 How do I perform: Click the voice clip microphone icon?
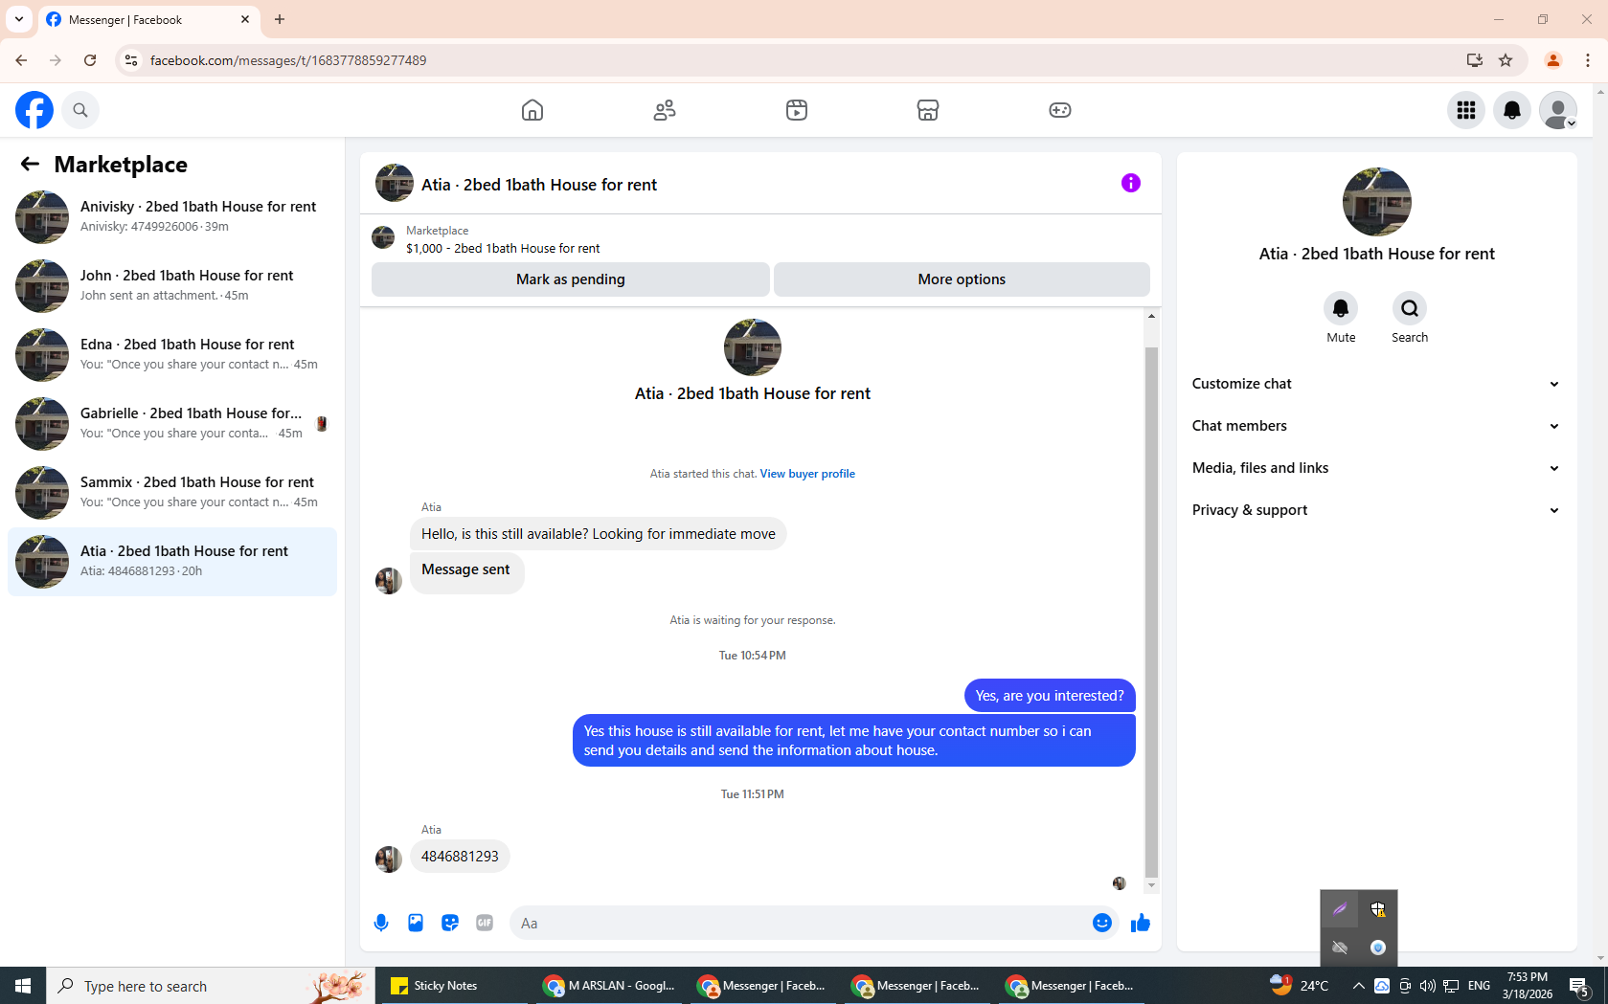(381, 923)
